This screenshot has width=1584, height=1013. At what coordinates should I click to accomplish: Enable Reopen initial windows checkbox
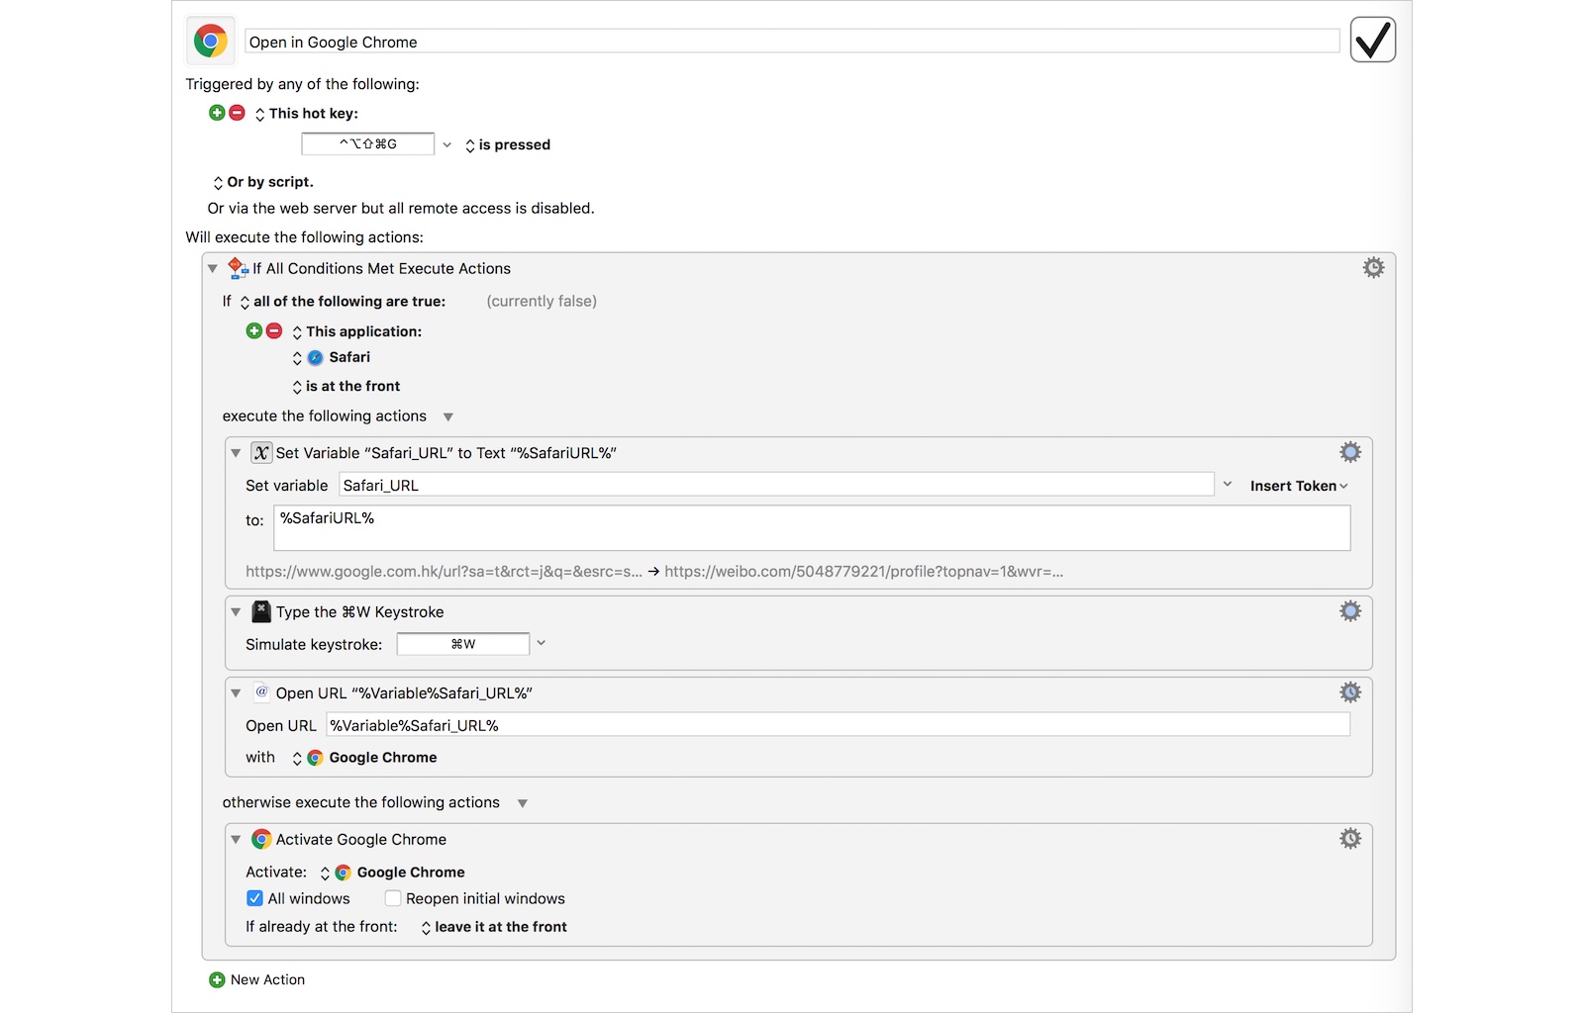point(393,898)
